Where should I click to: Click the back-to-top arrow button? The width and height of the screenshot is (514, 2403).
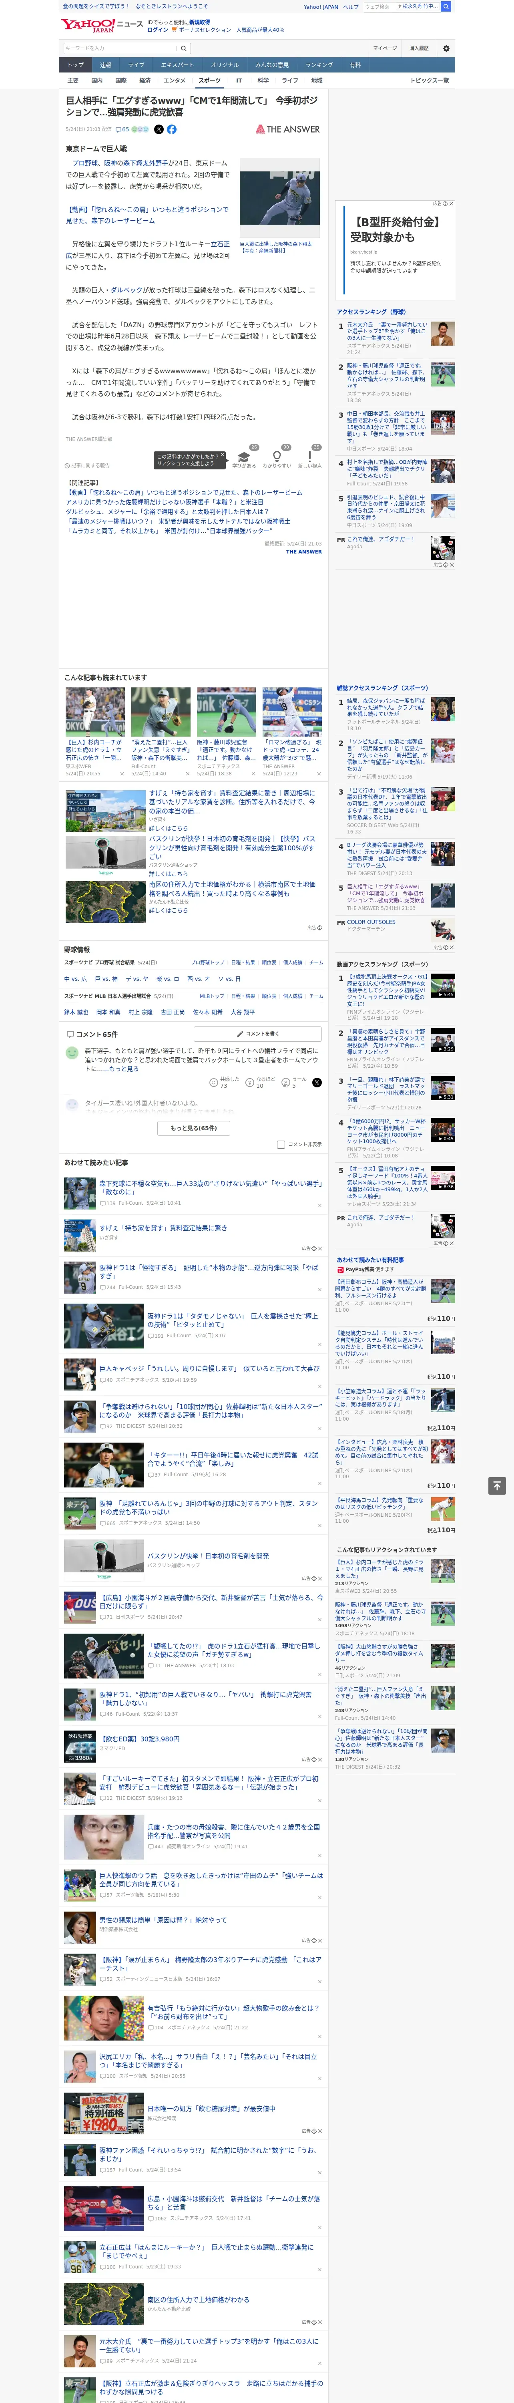click(x=497, y=1486)
